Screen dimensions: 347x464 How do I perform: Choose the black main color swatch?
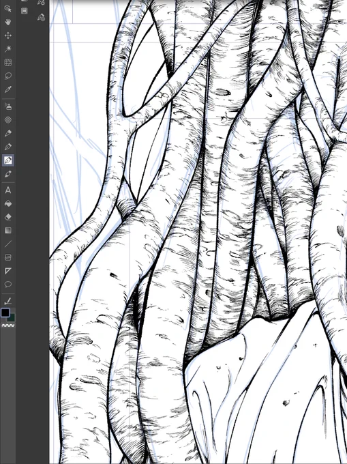click(x=5, y=313)
